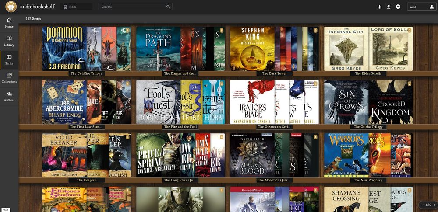Screen dimensions: 438x212
Task: Open the Main library dropdown
Action: [x=77, y=7]
